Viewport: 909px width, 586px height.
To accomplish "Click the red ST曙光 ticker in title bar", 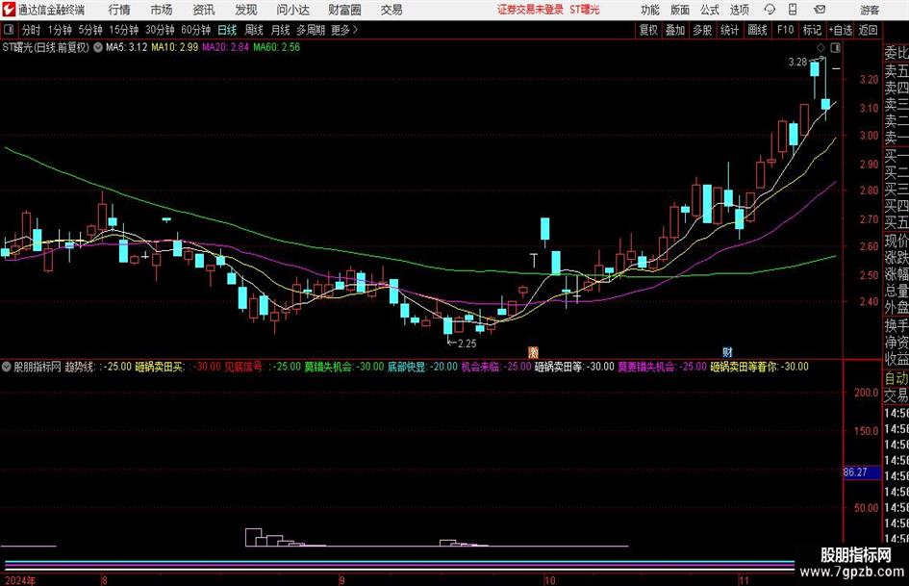I will click(585, 10).
